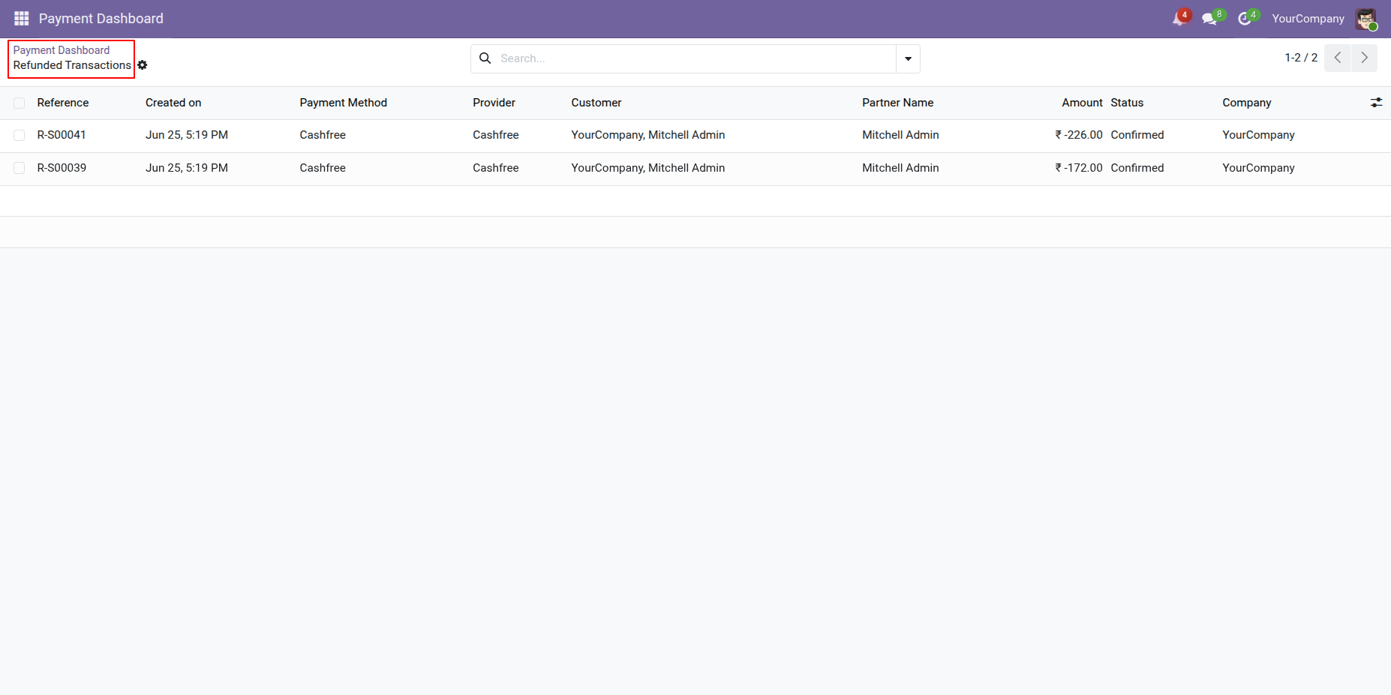Click Created on date of R-S00041
The width and height of the screenshot is (1391, 695).
point(187,135)
